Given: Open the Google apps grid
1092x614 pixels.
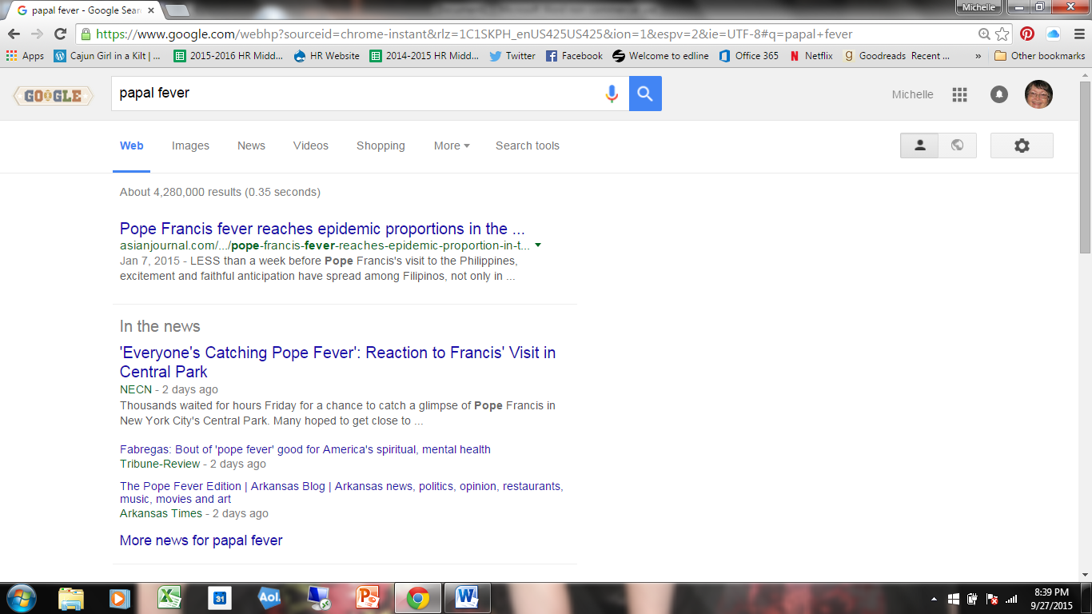Looking at the screenshot, I should coord(959,94).
